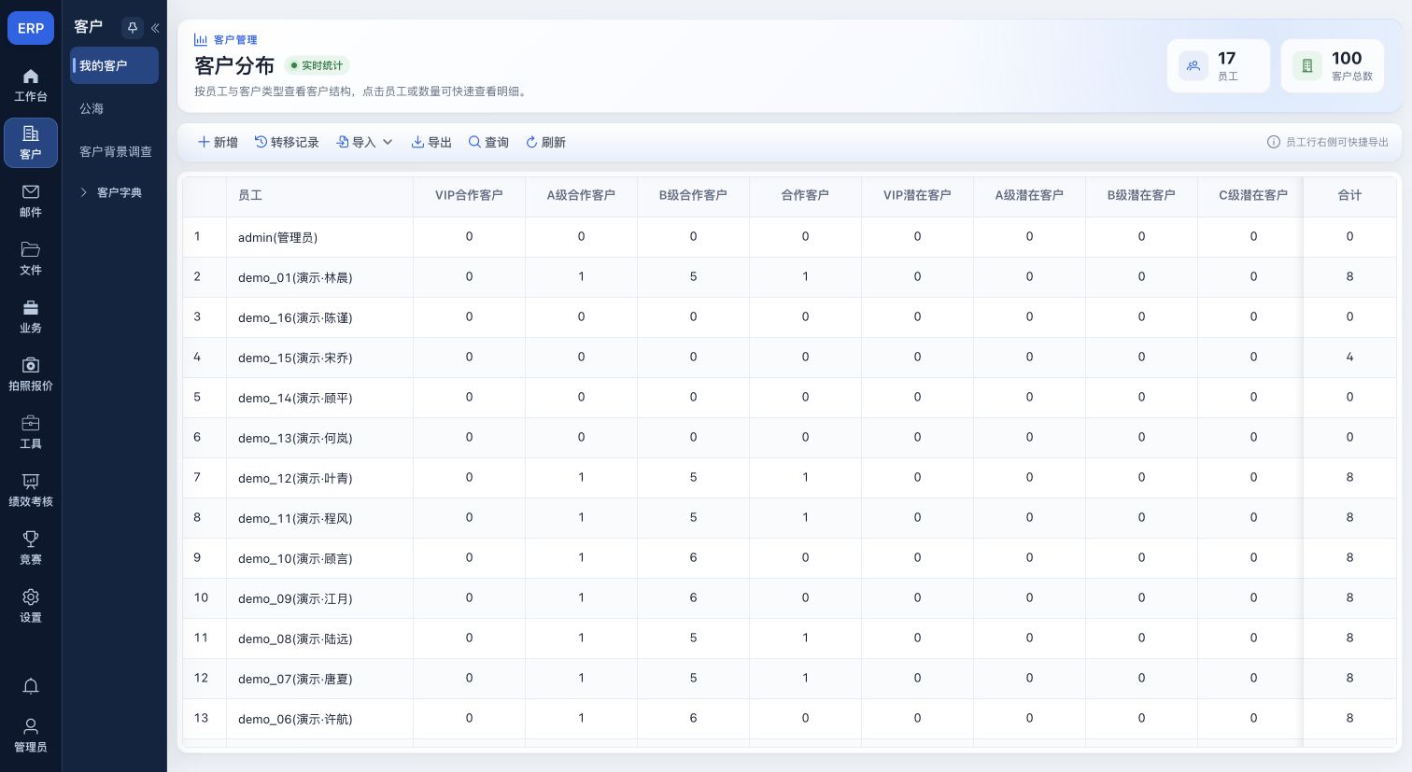Select the 客户 sidebar module icon
Viewport: 1412px width, 772px height.
tap(31, 143)
